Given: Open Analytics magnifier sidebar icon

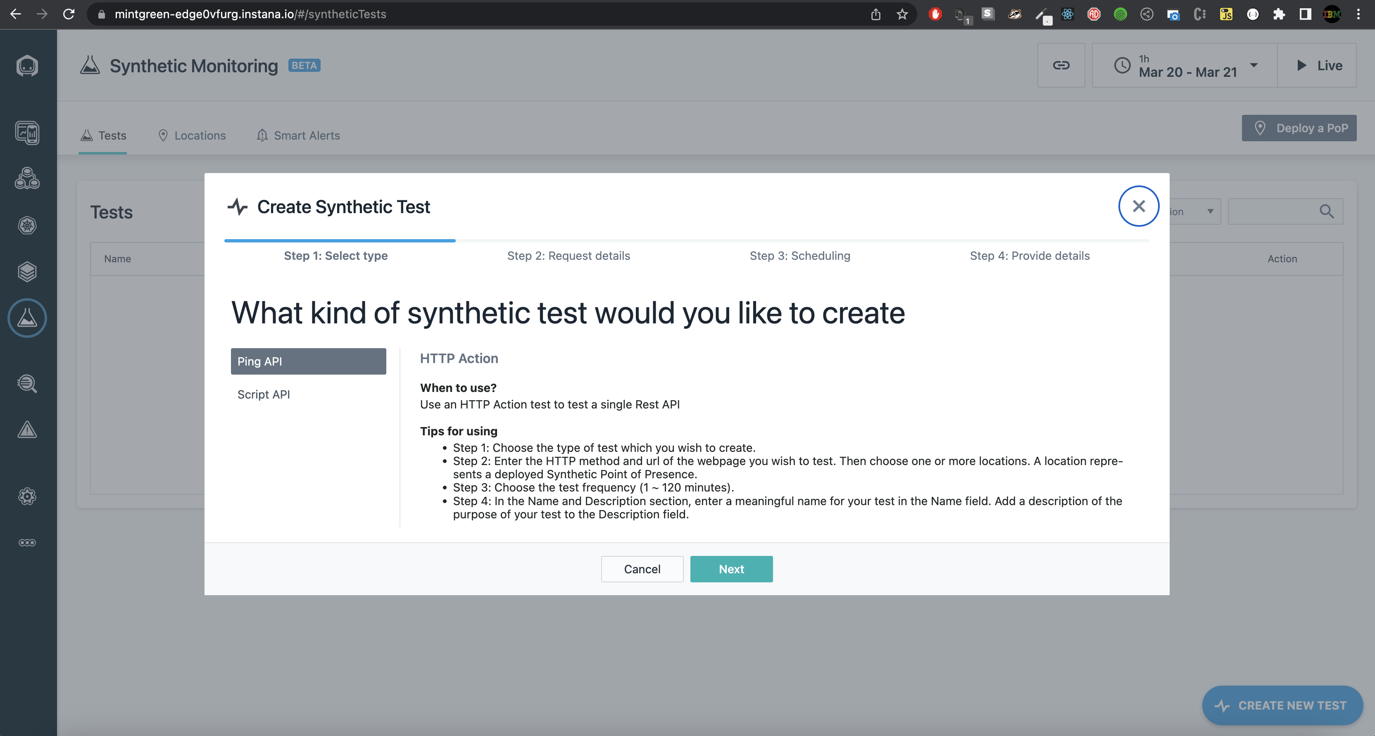Looking at the screenshot, I should [27, 383].
